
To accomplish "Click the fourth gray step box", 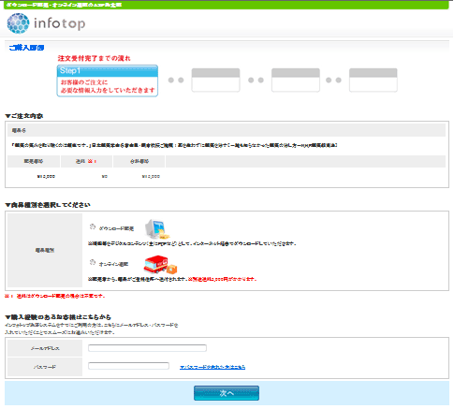I will tap(373, 80).
